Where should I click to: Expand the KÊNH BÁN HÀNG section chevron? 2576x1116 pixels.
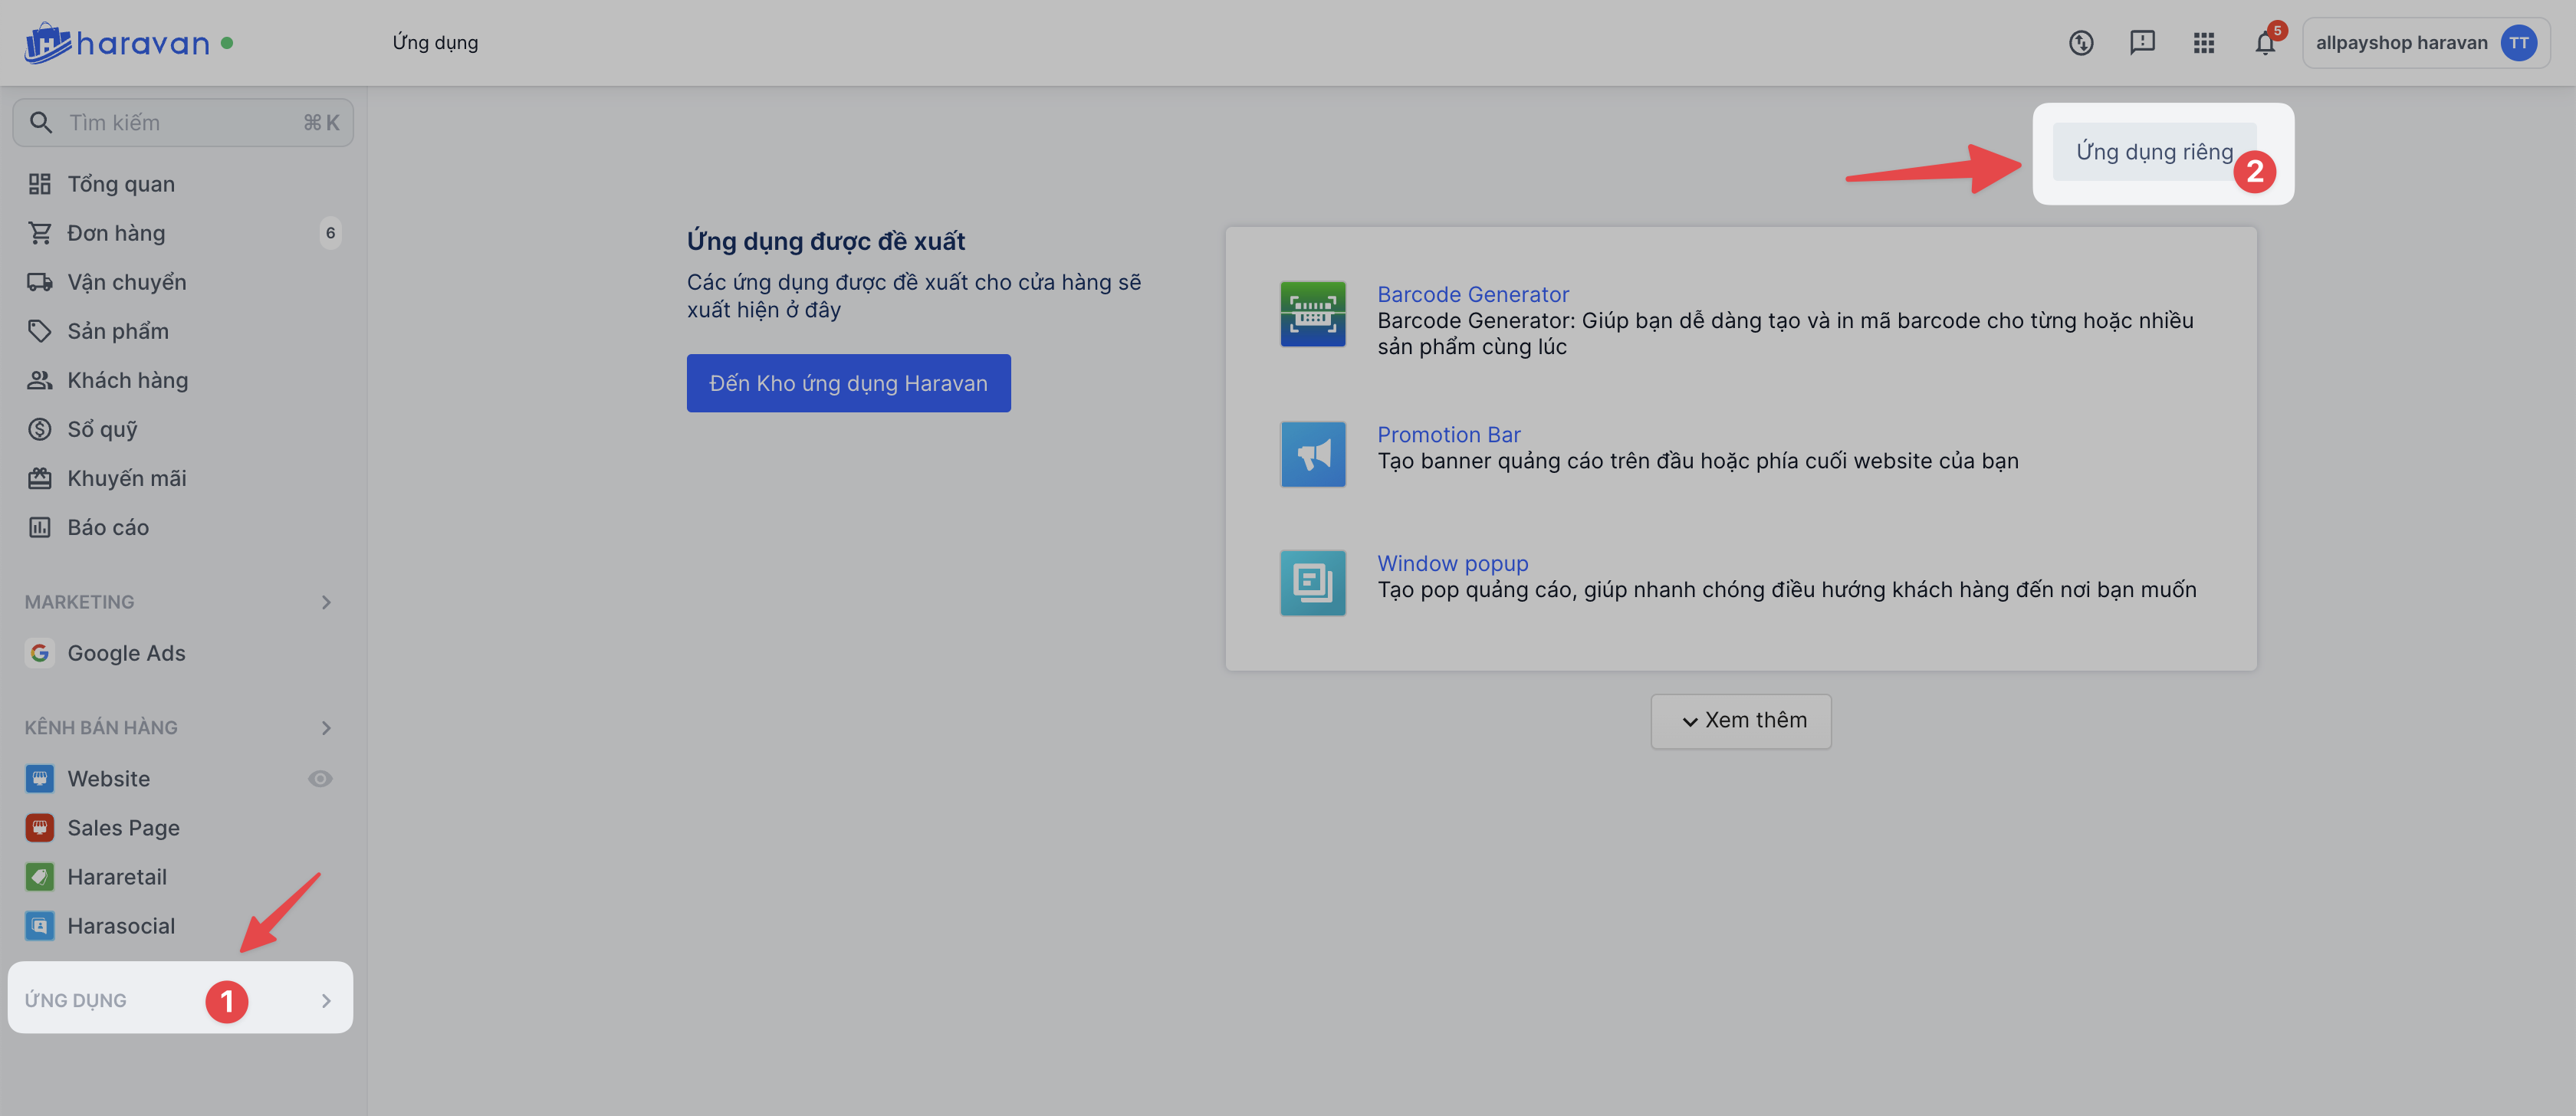[326, 728]
